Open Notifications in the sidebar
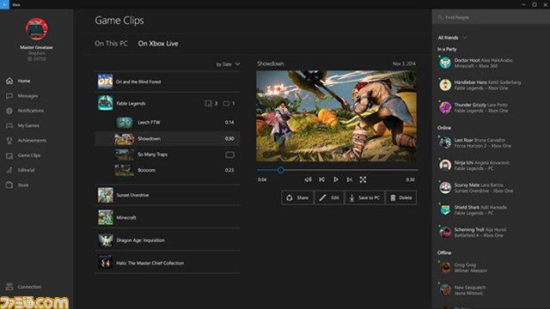This screenshot has width=550, height=309. [x=25, y=111]
